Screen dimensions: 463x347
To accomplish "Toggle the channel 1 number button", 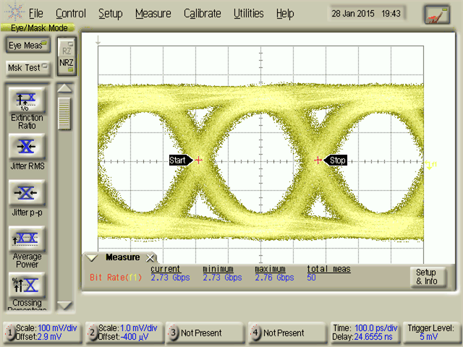I will 10,333.
